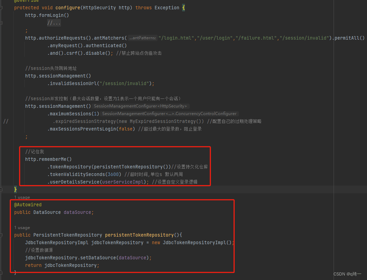Click the "/login.html" string literal
This screenshot has width=367, height=280.
click(176, 38)
